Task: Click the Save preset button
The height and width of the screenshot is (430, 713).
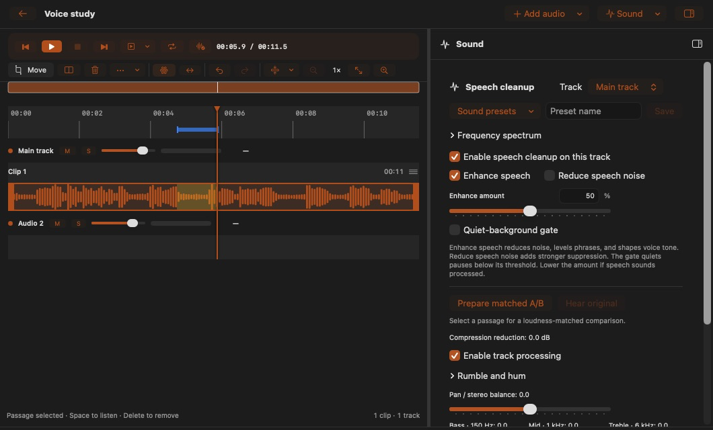Action: coord(664,112)
